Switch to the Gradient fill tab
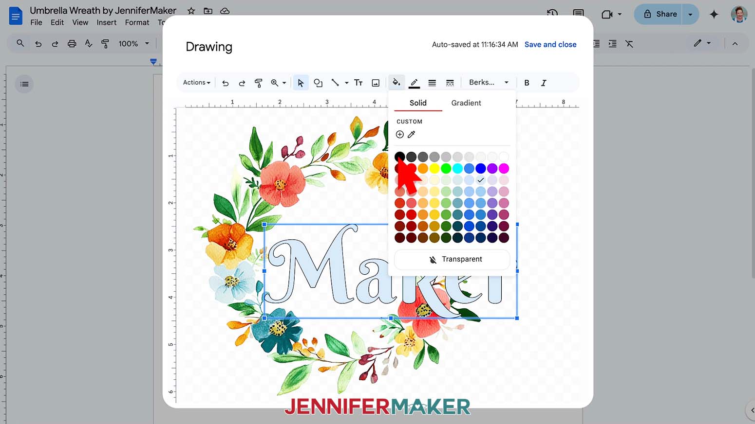Screen dimensions: 755x424 click(466, 103)
